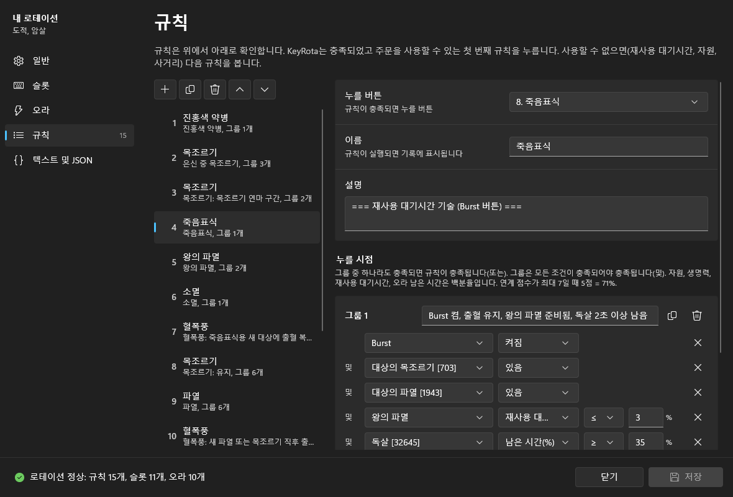
Task: Duplicate the selected rule in the list toolbar
Action: [x=190, y=89]
